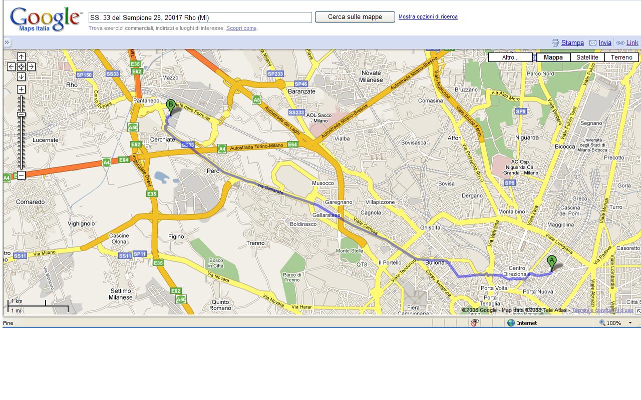Click the Lucernate label on map

46,140
